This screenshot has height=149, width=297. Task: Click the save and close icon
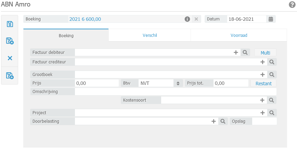point(10,41)
